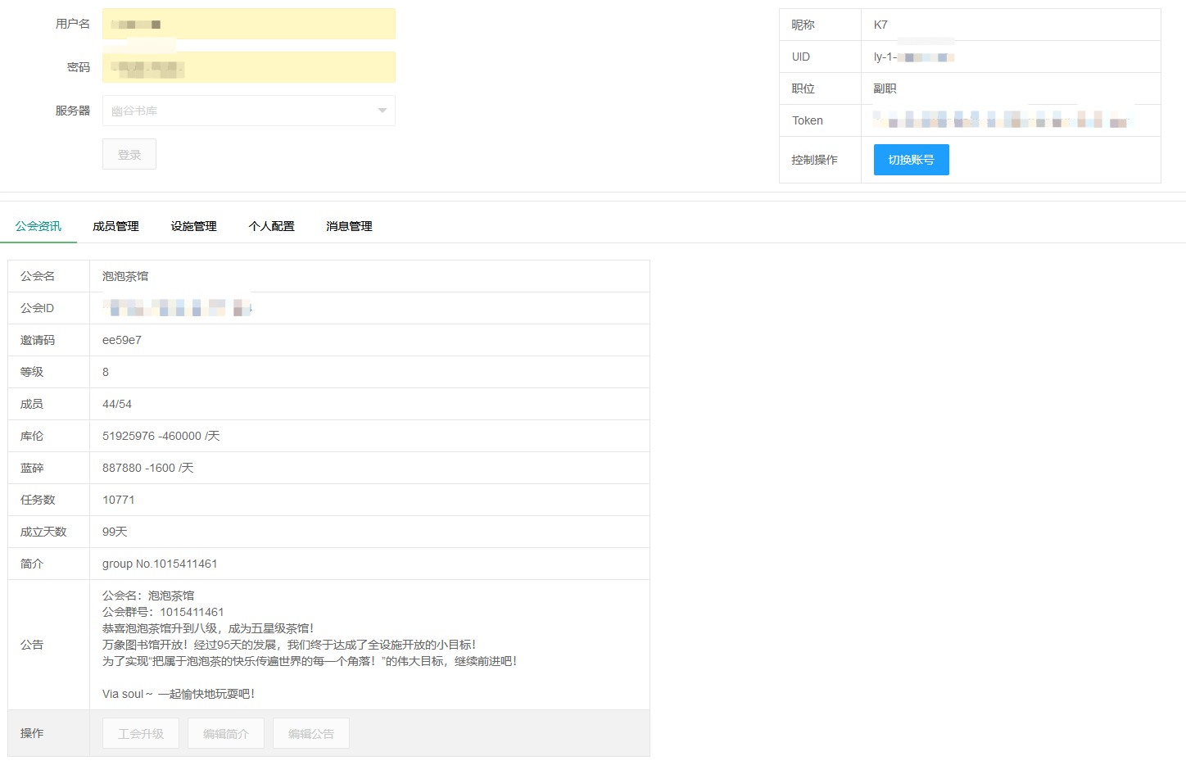Click the 副职 position value
This screenshot has height=761, width=1186.
pos(885,88)
